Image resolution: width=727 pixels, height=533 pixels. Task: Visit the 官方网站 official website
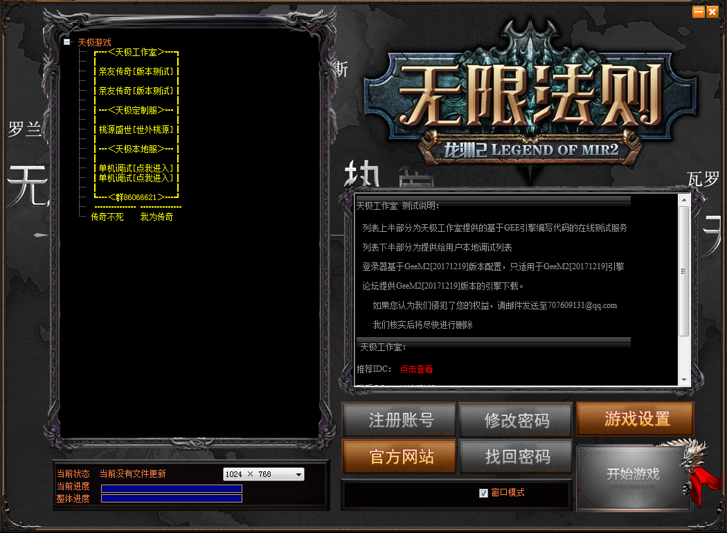click(400, 457)
